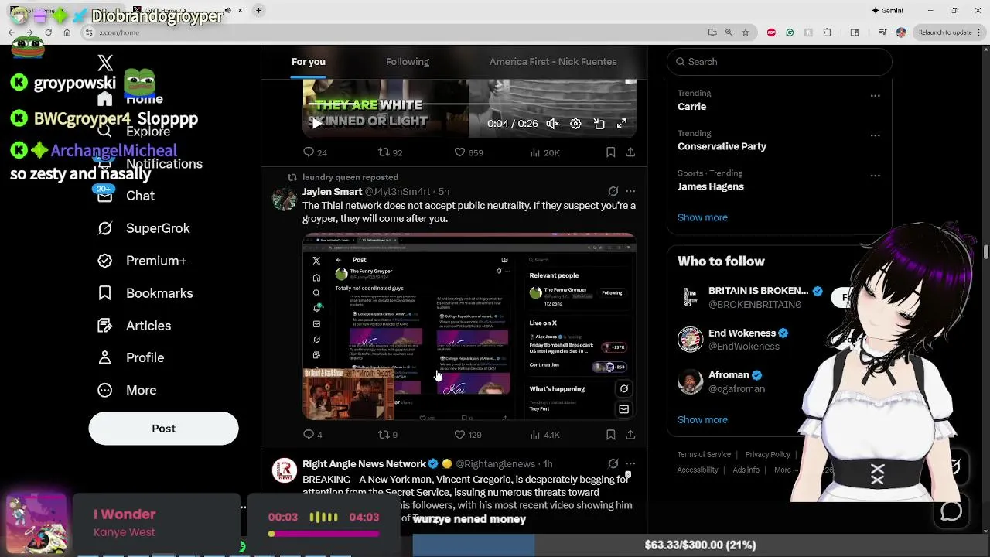The height and width of the screenshot is (557, 990).
Task: Click Grok icon on Jaylen Smart post
Action: coord(613,191)
